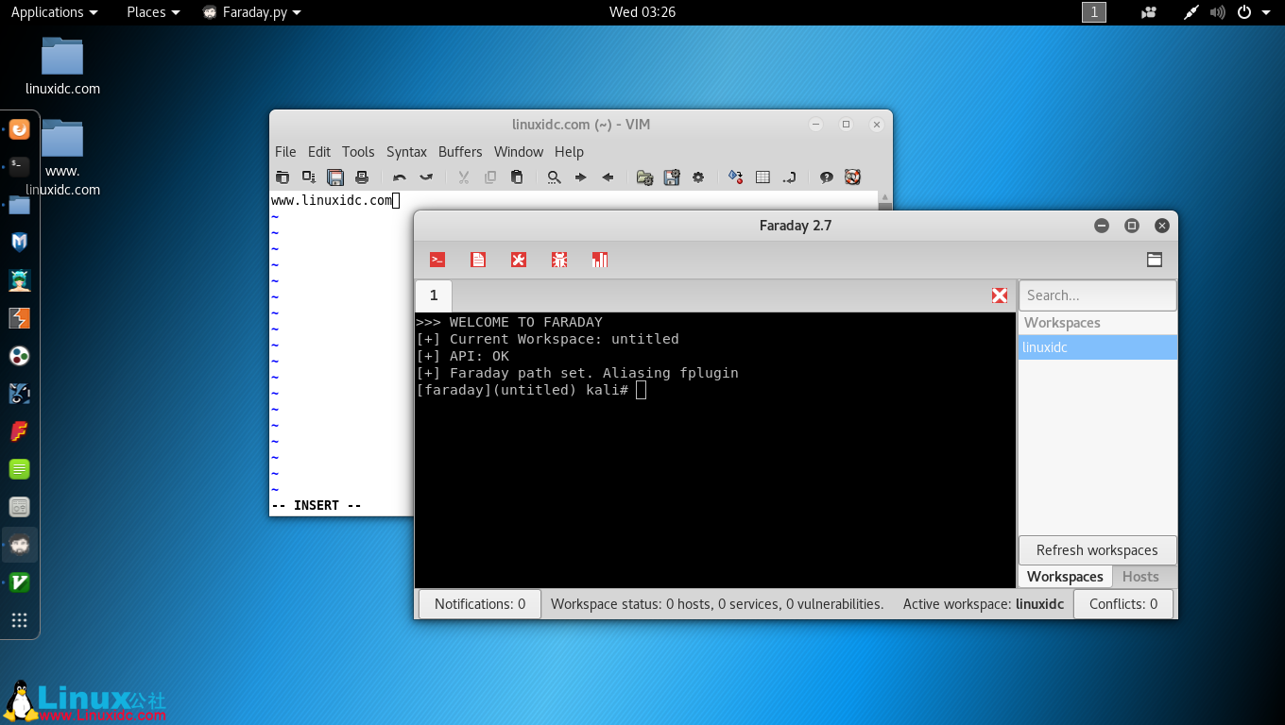
Task: Open the Faraday.py app menu dropdown
Action: (x=252, y=12)
